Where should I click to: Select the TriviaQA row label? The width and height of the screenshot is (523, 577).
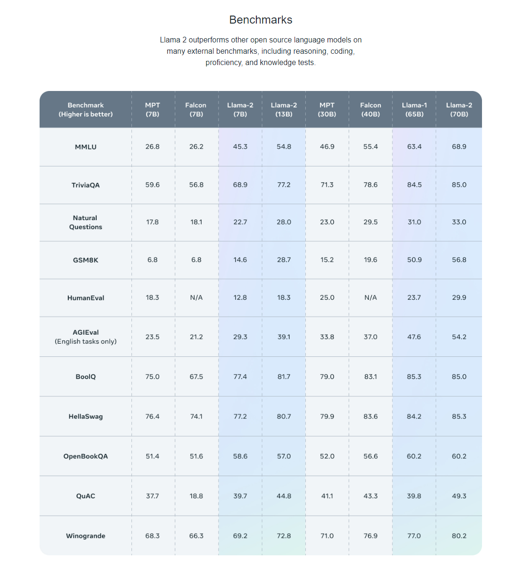point(86,185)
